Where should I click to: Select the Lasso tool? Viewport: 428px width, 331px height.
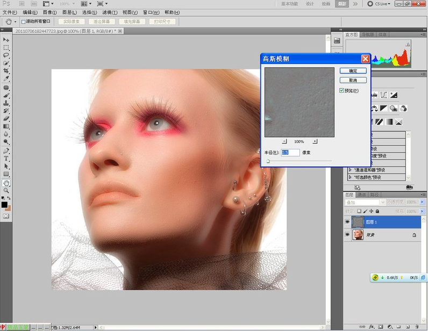6,55
